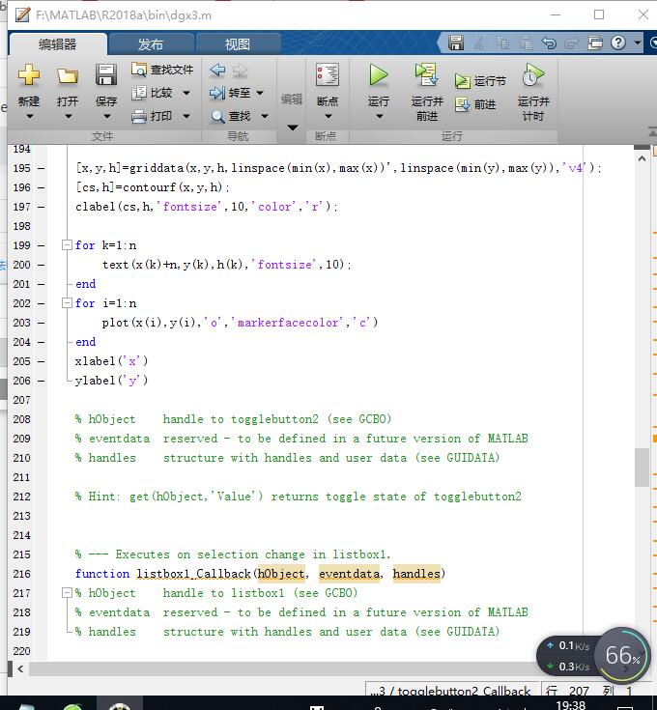The height and width of the screenshot is (710, 657).
Task: Undo with the quick access undo arrow
Action: pyautogui.click(x=549, y=43)
